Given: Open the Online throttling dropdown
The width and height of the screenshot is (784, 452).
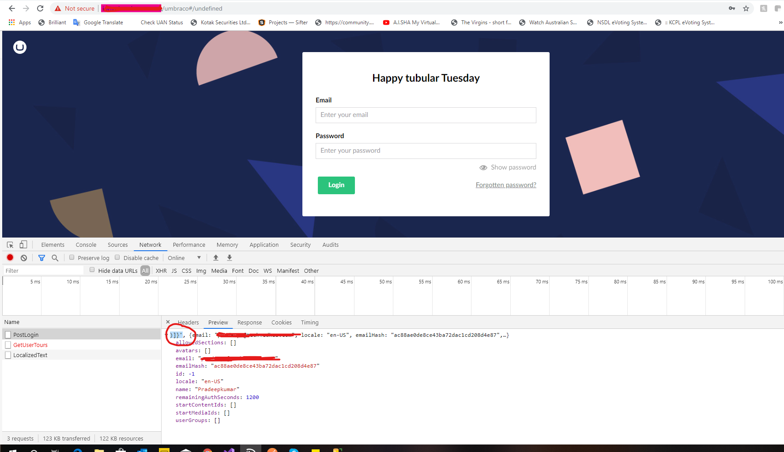Looking at the screenshot, I should pyautogui.click(x=184, y=258).
